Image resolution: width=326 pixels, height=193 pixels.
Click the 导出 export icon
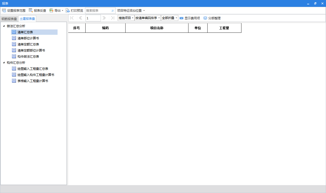pos(51,10)
